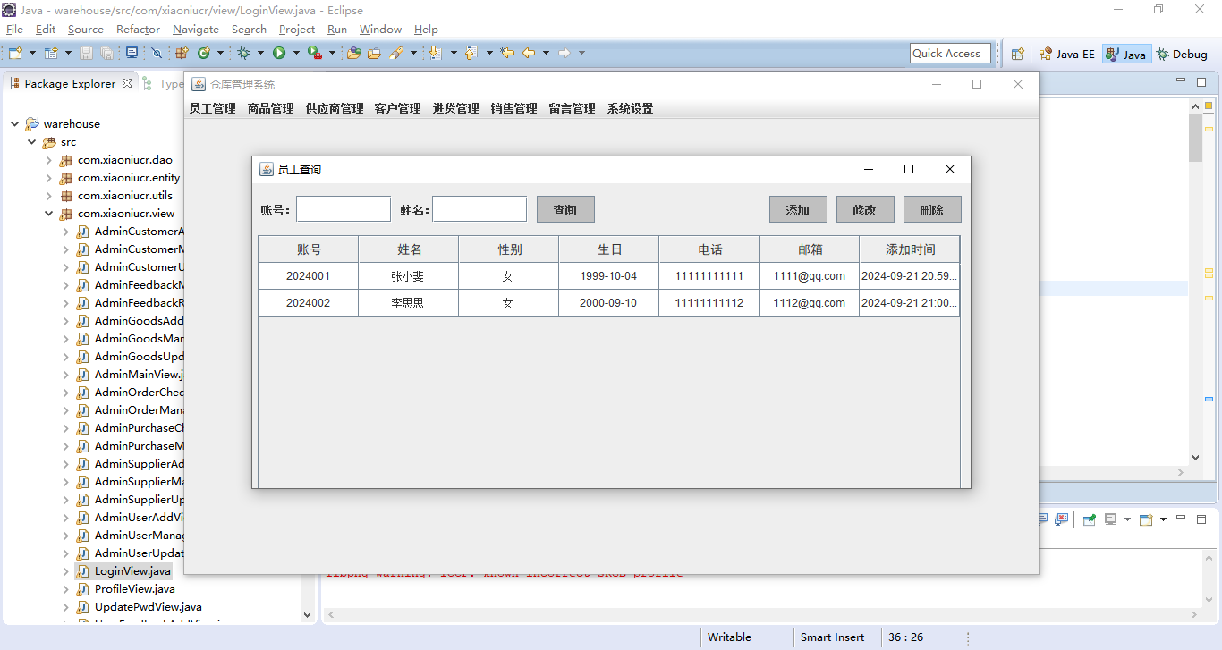Open the 商品管理 menu
This screenshot has width=1222, height=650.
click(x=270, y=109)
